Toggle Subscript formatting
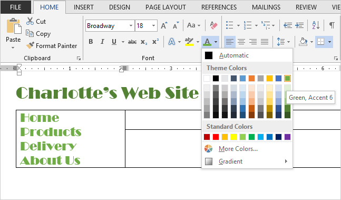Viewport: 341px width, 200px height. tap(144, 42)
